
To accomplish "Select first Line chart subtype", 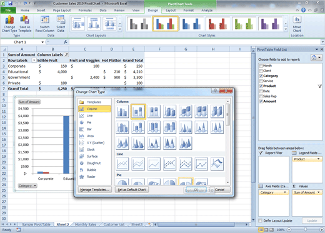I will point(122,164).
